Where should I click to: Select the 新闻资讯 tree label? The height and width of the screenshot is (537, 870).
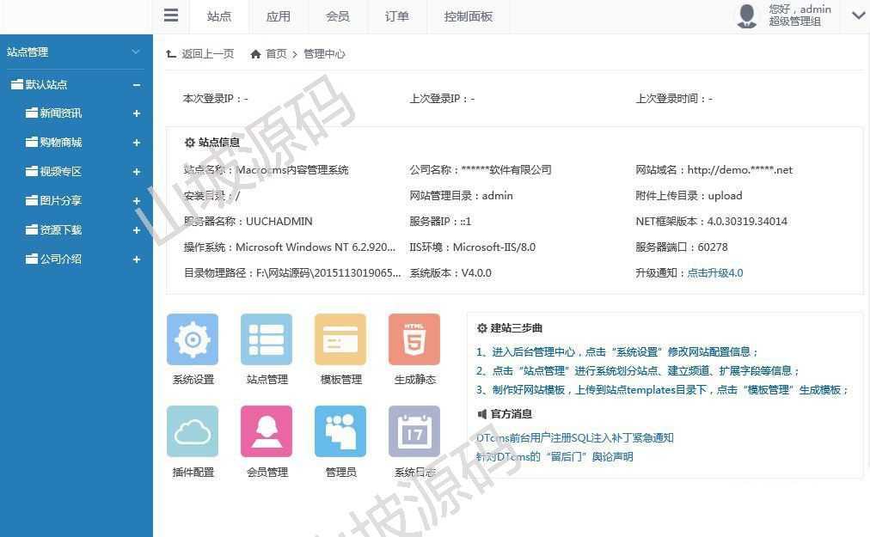[x=61, y=113]
